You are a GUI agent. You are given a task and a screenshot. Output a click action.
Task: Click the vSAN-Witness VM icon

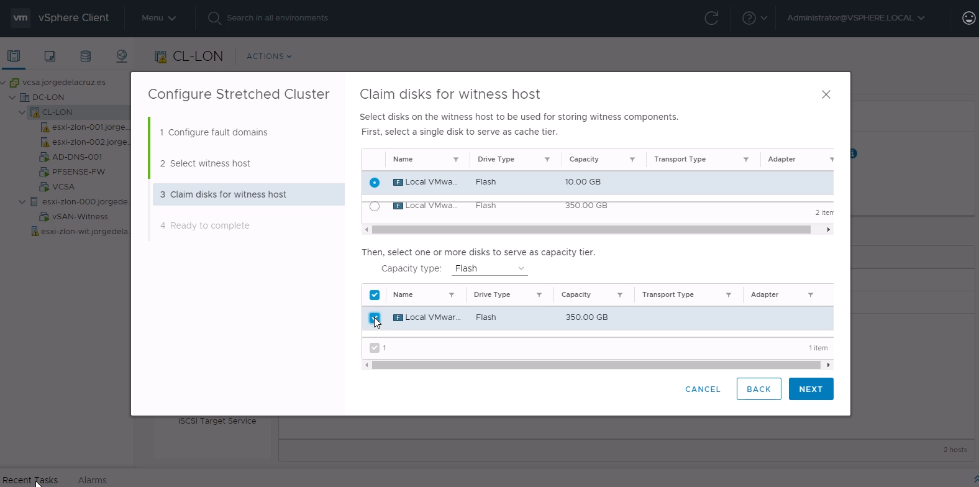pos(44,217)
